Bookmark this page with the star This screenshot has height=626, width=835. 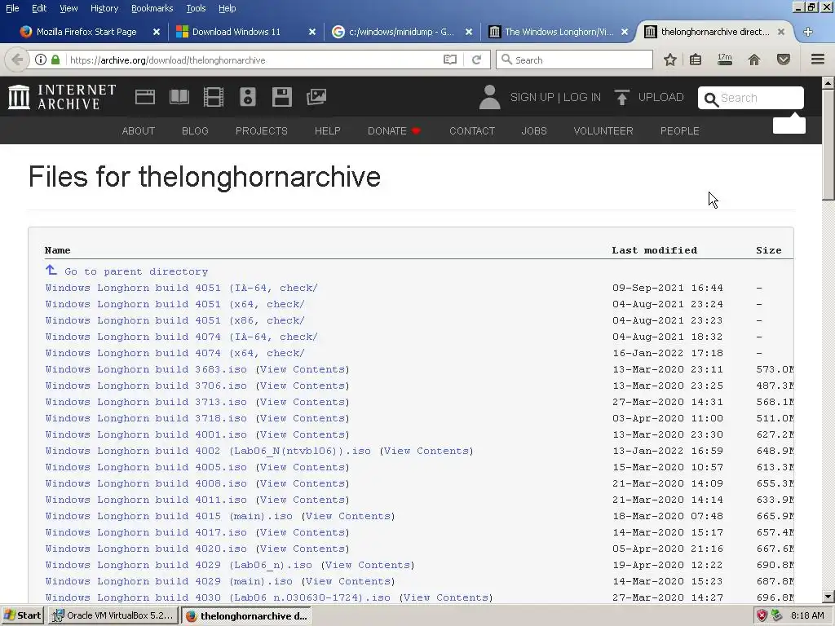(670, 60)
